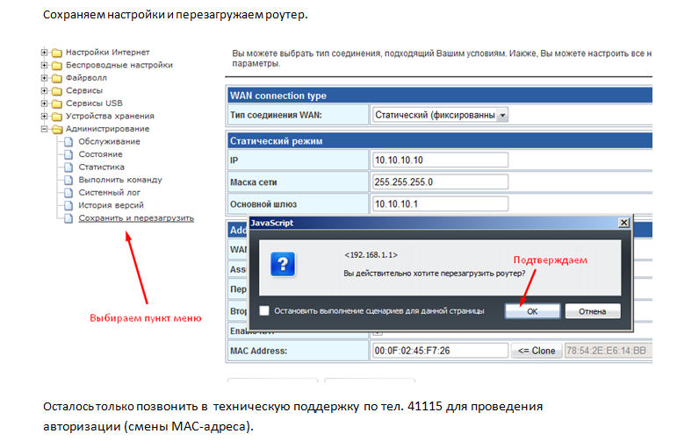
Task: Click the Сервисы USB folder icon
Action: click(57, 103)
